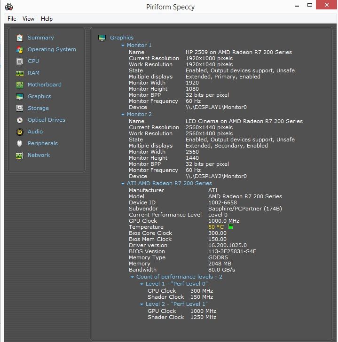Image resolution: width=338 pixels, height=342 pixels.
Task: Select the Graphics section in sidebar
Action: pyautogui.click(x=39, y=96)
